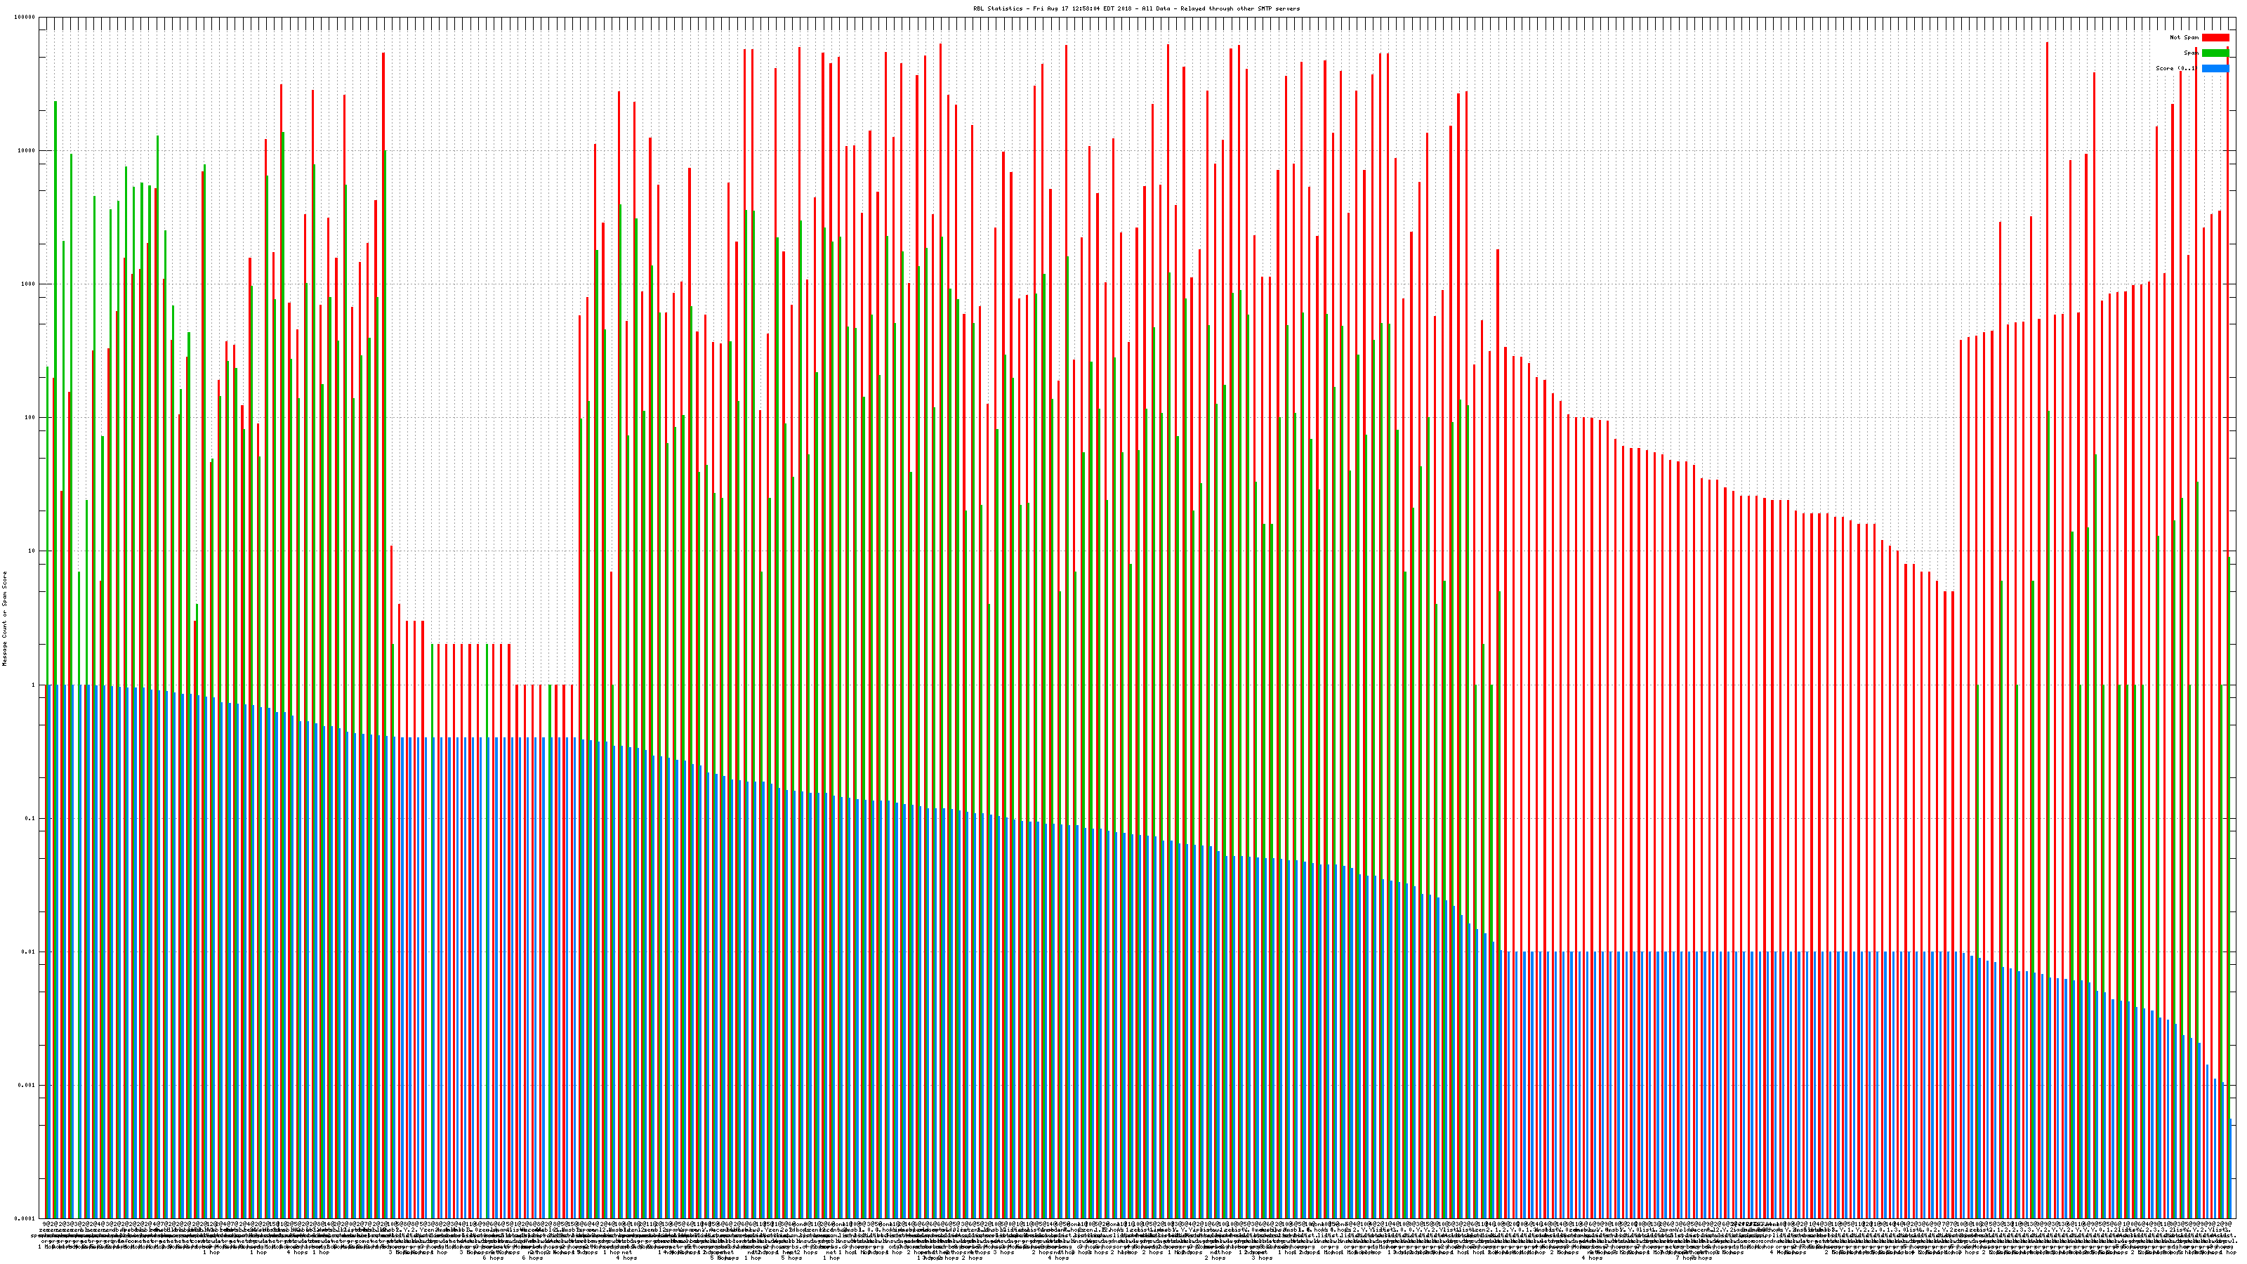The height and width of the screenshot is (1264, 2247).
Task: Click the 10000 y-axis tick label
Action: (26, 150)
